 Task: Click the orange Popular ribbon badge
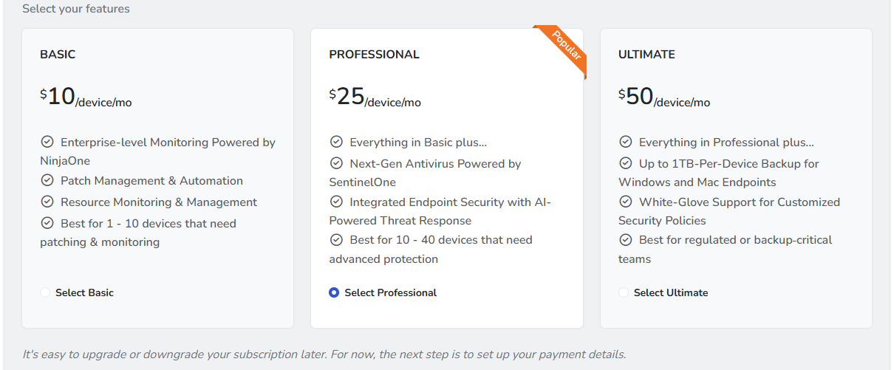click(566, 47)
